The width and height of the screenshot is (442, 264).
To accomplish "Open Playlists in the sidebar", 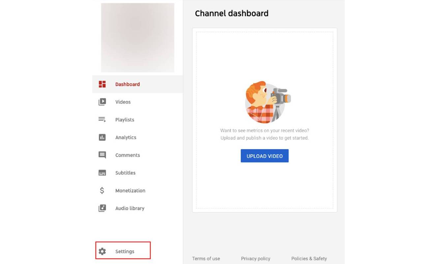I will point(125,120).
